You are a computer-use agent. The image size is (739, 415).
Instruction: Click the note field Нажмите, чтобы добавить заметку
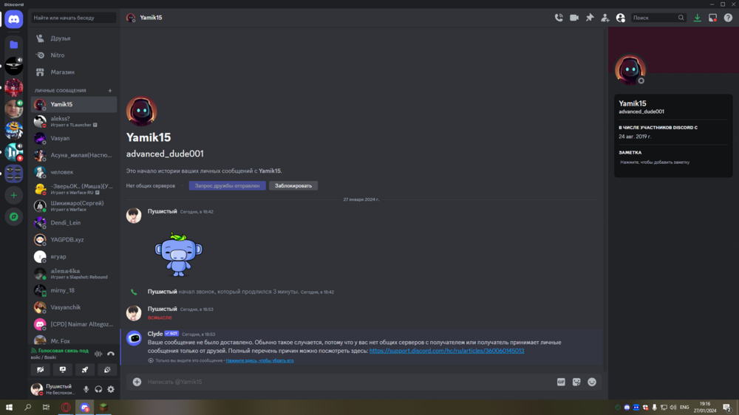pos(655,162)
